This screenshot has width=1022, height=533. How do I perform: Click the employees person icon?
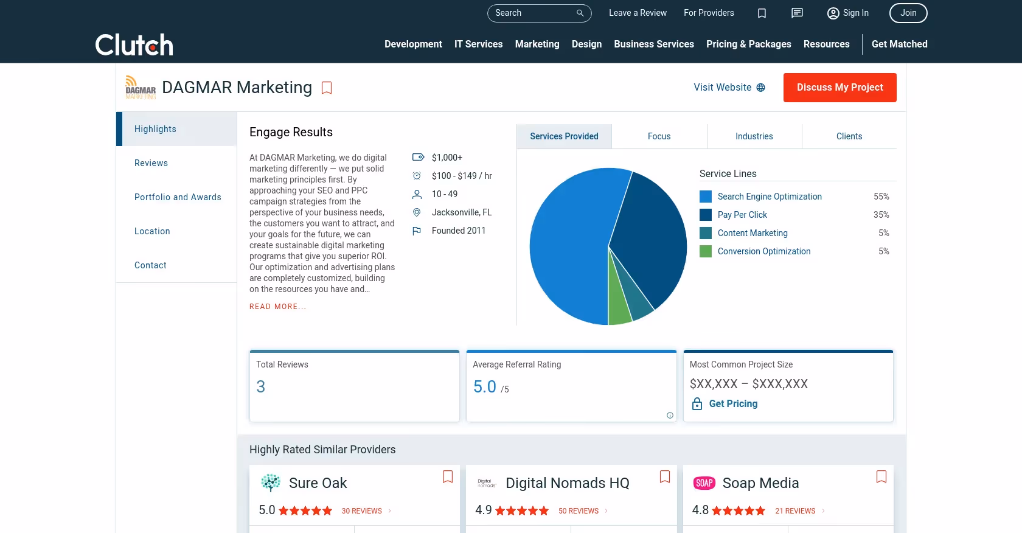click(417, 194)
